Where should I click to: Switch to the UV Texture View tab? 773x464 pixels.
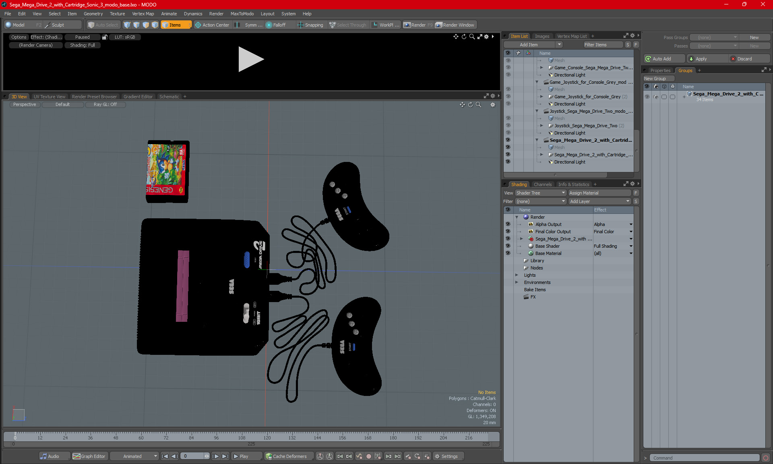click(49, 97)
